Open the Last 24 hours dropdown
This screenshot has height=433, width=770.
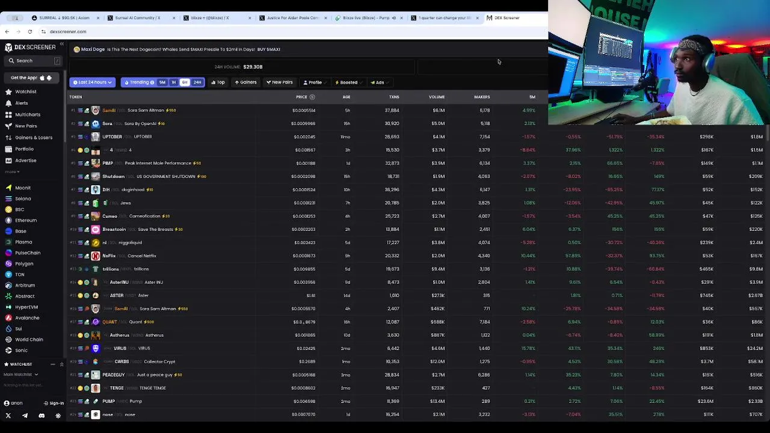[x=92, y=82]
